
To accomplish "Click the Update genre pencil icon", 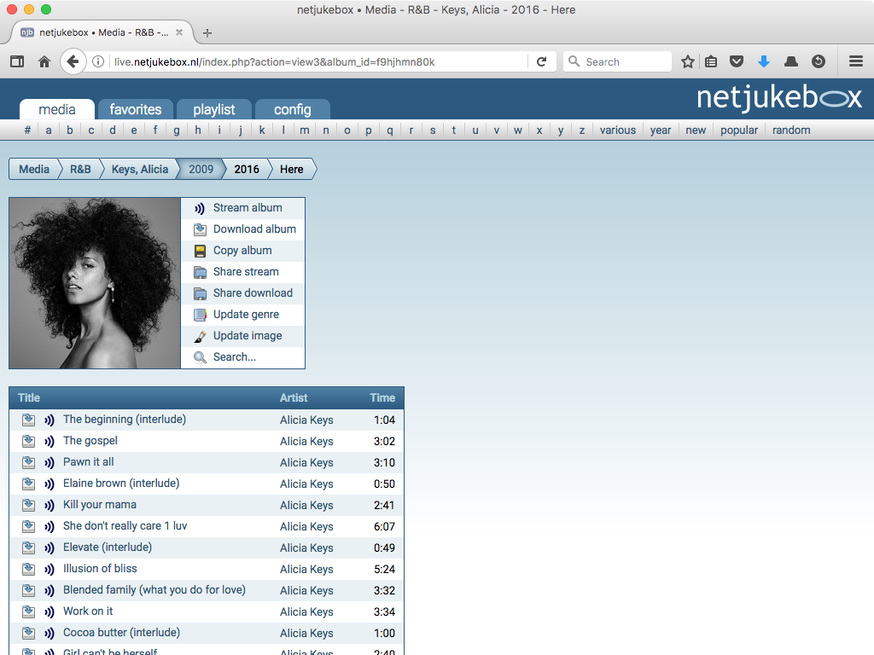I will point(199,314).
